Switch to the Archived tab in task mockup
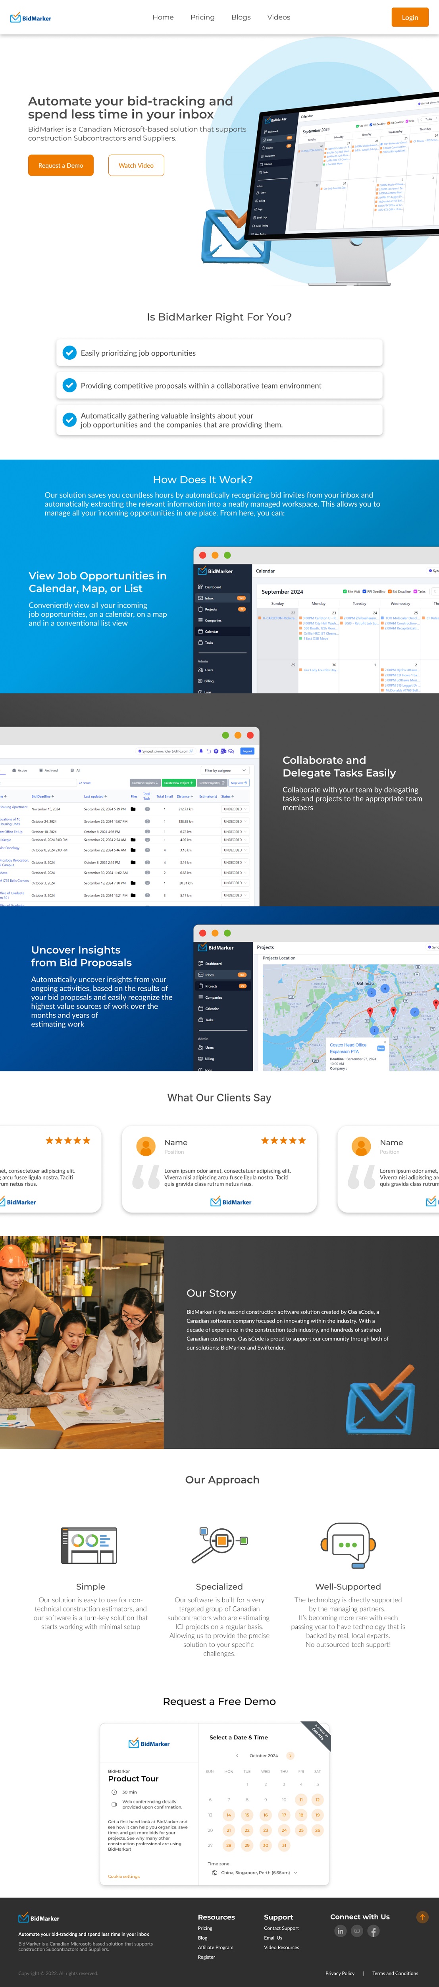 [48, 770]
